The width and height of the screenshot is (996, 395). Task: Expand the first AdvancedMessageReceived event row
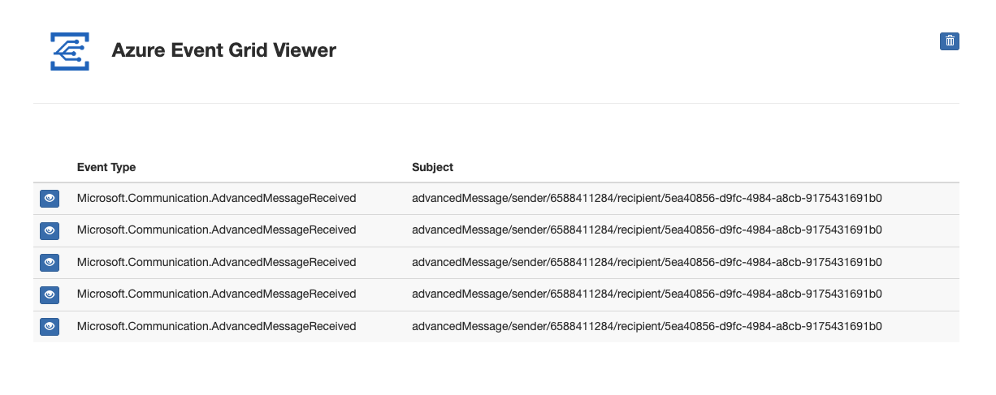[496, 198]
